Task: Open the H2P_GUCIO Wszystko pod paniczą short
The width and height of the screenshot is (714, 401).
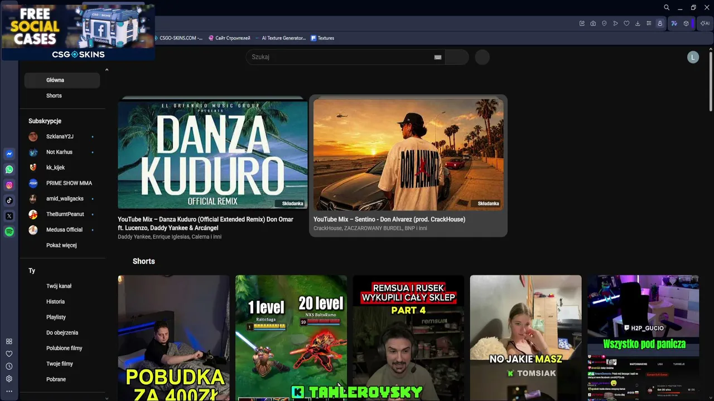Action: tap(643, 338)
